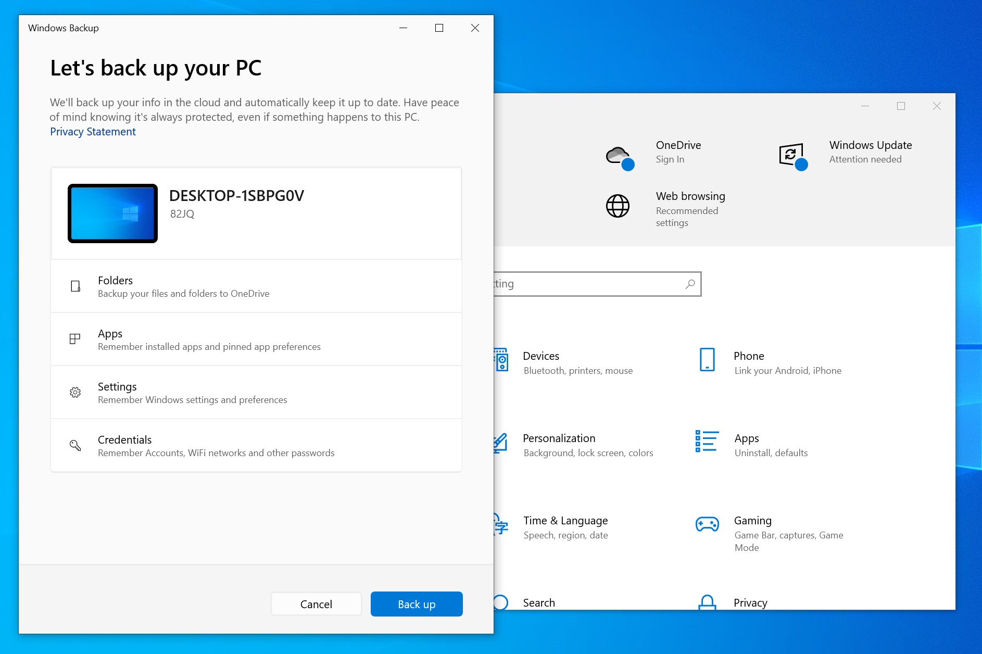Select the Settings gear icon in backup list

(75, 392)
